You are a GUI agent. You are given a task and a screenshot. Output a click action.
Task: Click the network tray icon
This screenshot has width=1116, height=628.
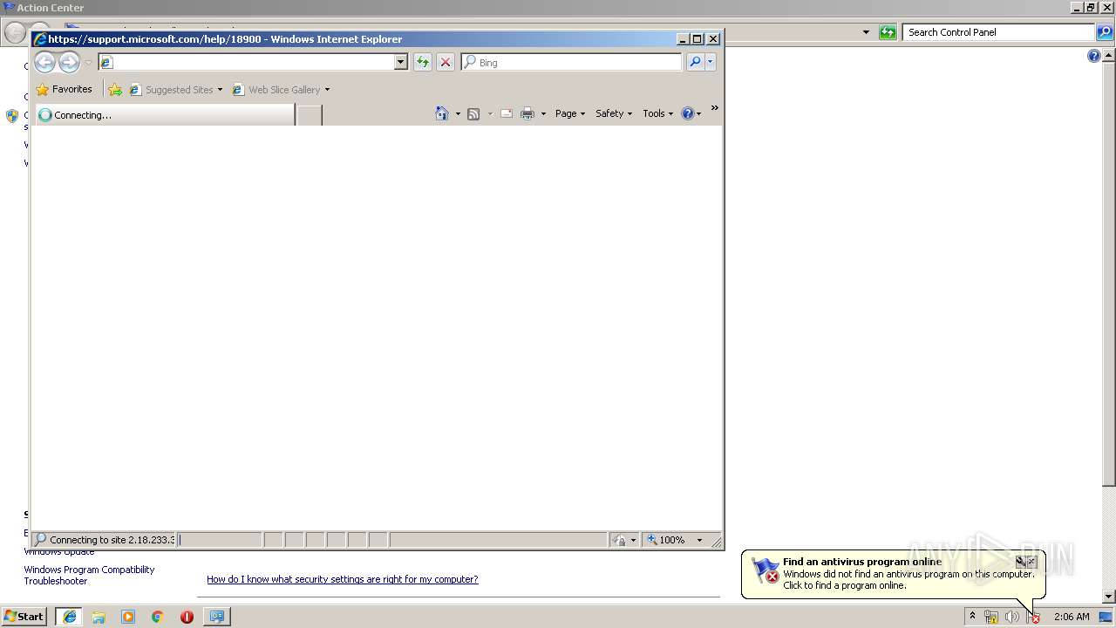(x=991, y=617)
